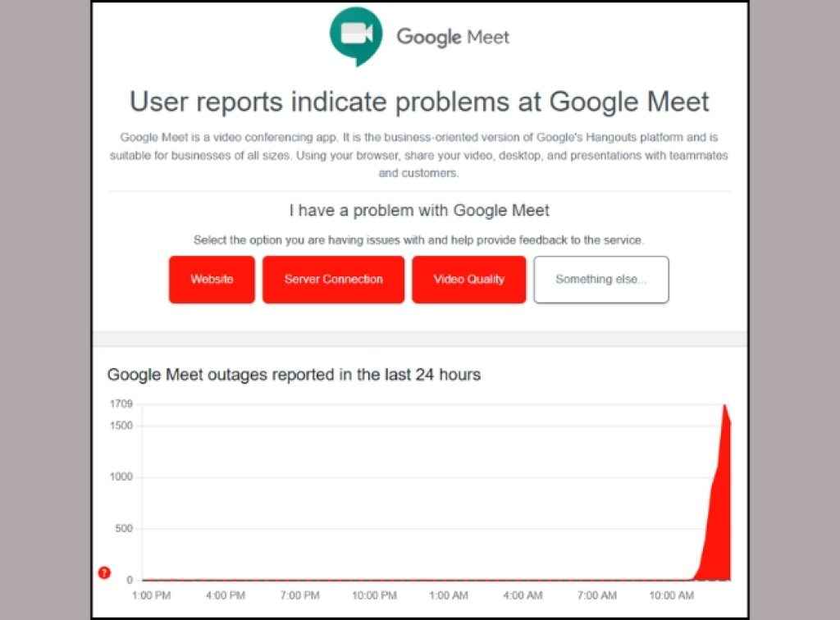Click the gray divider bar above the chart section
This screenshot has width=840, height=620.
click(419, 336)
